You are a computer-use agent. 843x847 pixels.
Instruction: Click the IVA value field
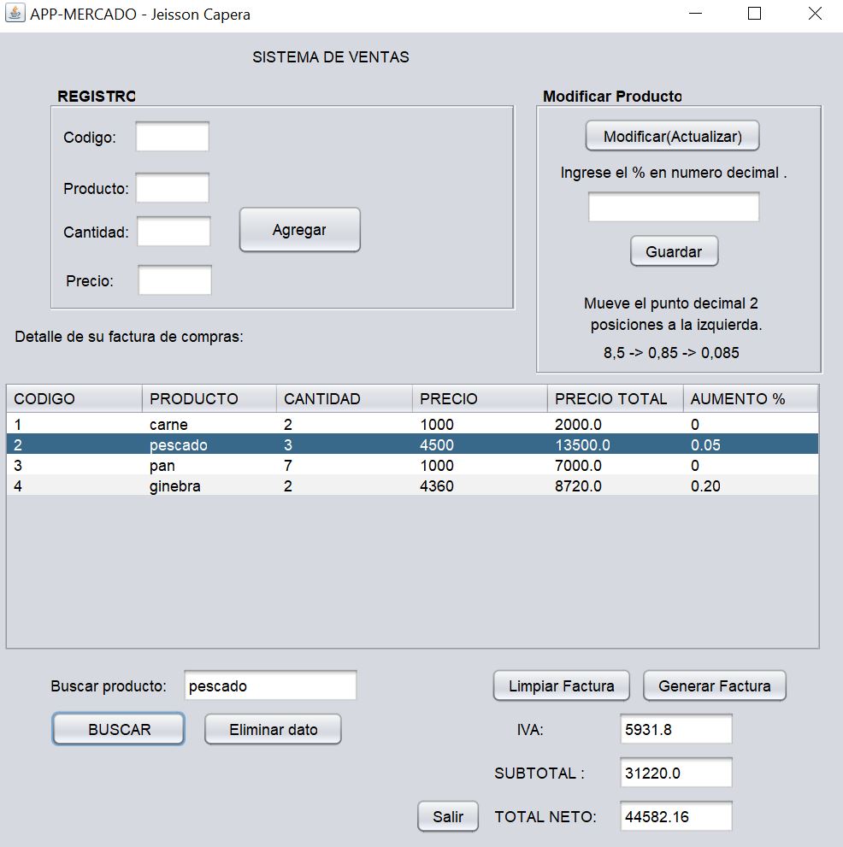pos(675,728)
